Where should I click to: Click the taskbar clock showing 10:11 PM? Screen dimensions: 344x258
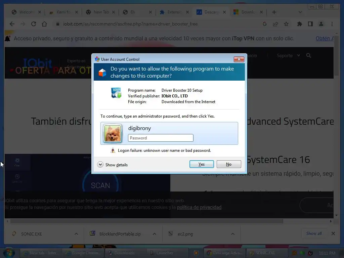(x=327, y=253)
